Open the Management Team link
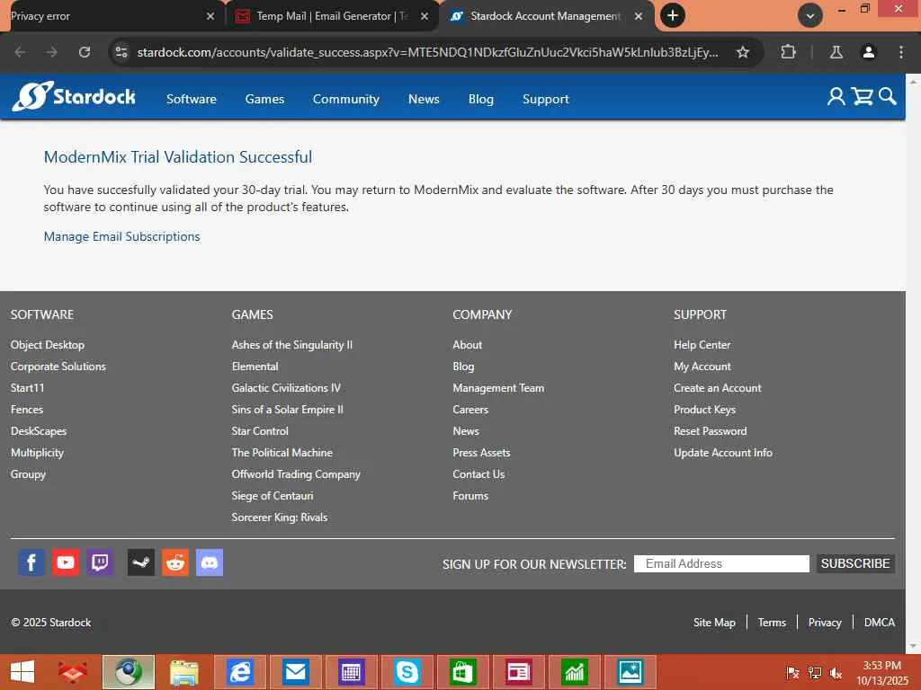The width and height of the screenshot is (921, 690). tap(498, 388)
